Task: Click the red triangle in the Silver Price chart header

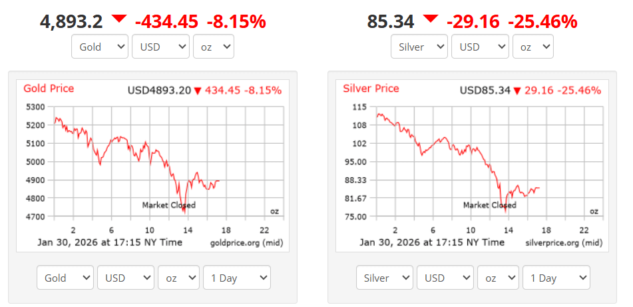Action: pyautogui.click(x=517, y=91)
